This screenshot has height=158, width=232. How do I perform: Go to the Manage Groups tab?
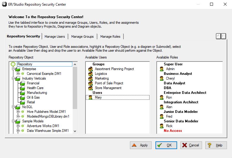pos(82,37)
